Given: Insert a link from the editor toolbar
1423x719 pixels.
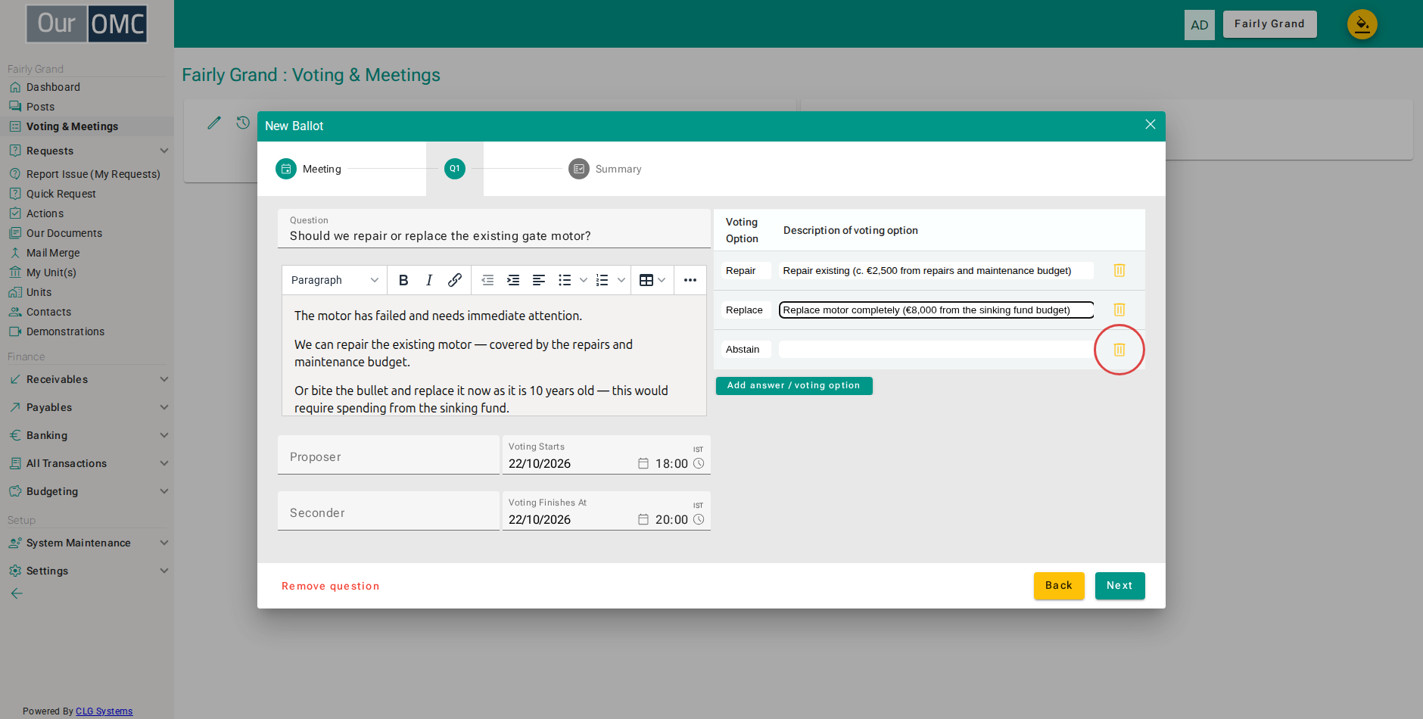Looking at the screenshot, I should [x=455, y=280].
